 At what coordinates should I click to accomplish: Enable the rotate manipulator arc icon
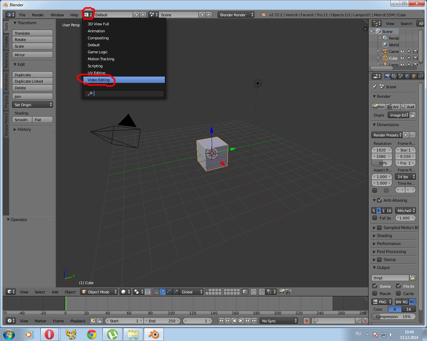(x=169, y=292)
